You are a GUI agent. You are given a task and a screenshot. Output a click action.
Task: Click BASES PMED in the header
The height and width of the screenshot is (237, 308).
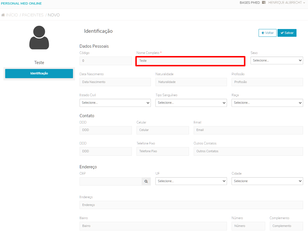tap(250, 3)
